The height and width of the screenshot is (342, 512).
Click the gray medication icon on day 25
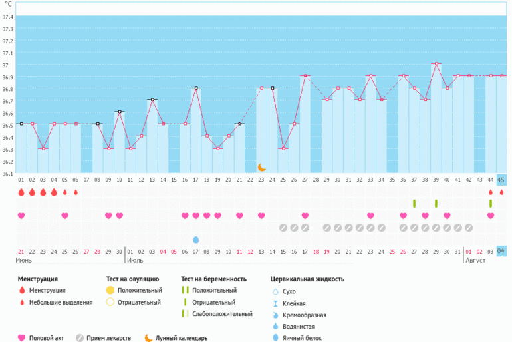pyautogui.click(x=283, y=228)
